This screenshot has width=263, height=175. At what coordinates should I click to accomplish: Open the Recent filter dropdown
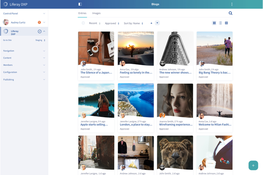94,23
